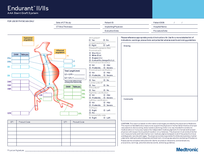Check No under Coil hypo
The width and height of the screenshot is (204, 158).
click(x=90, y=113)
